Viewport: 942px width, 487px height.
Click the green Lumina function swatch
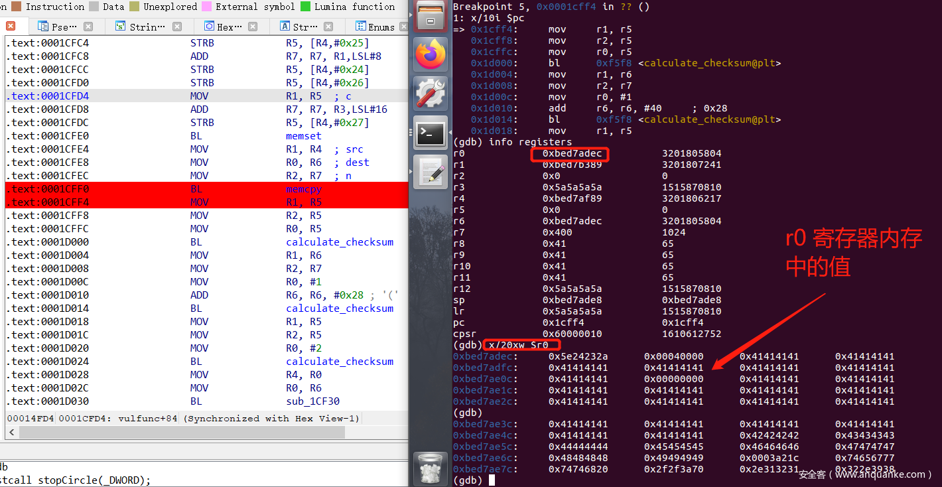click(x=305, y=7)
